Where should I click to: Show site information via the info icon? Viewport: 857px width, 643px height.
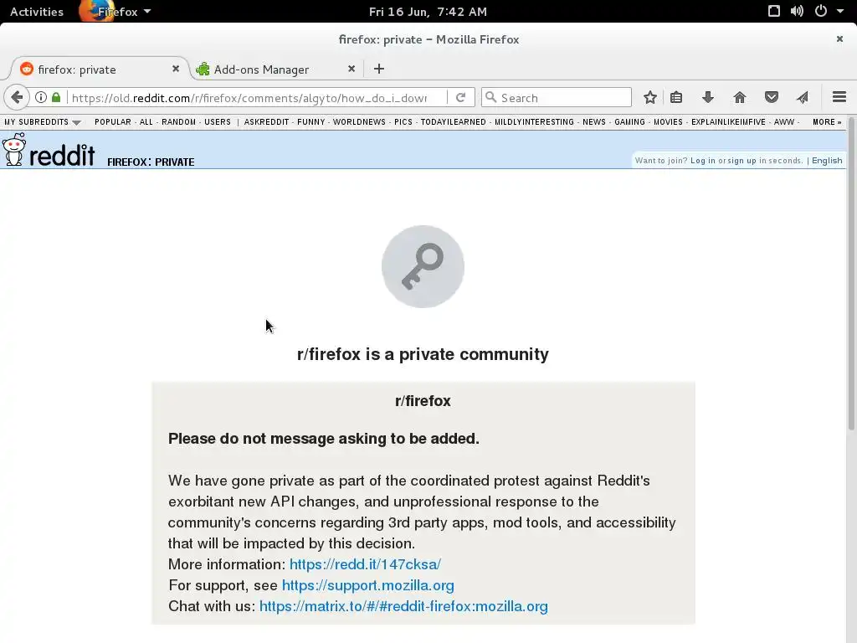41,97
